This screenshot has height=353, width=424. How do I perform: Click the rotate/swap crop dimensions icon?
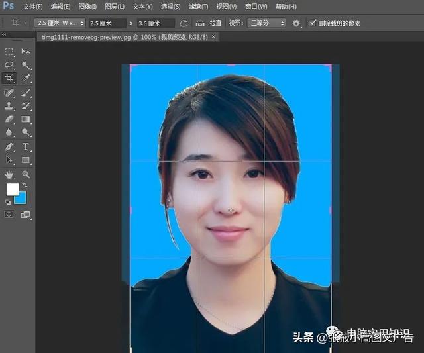pos(184,24)
